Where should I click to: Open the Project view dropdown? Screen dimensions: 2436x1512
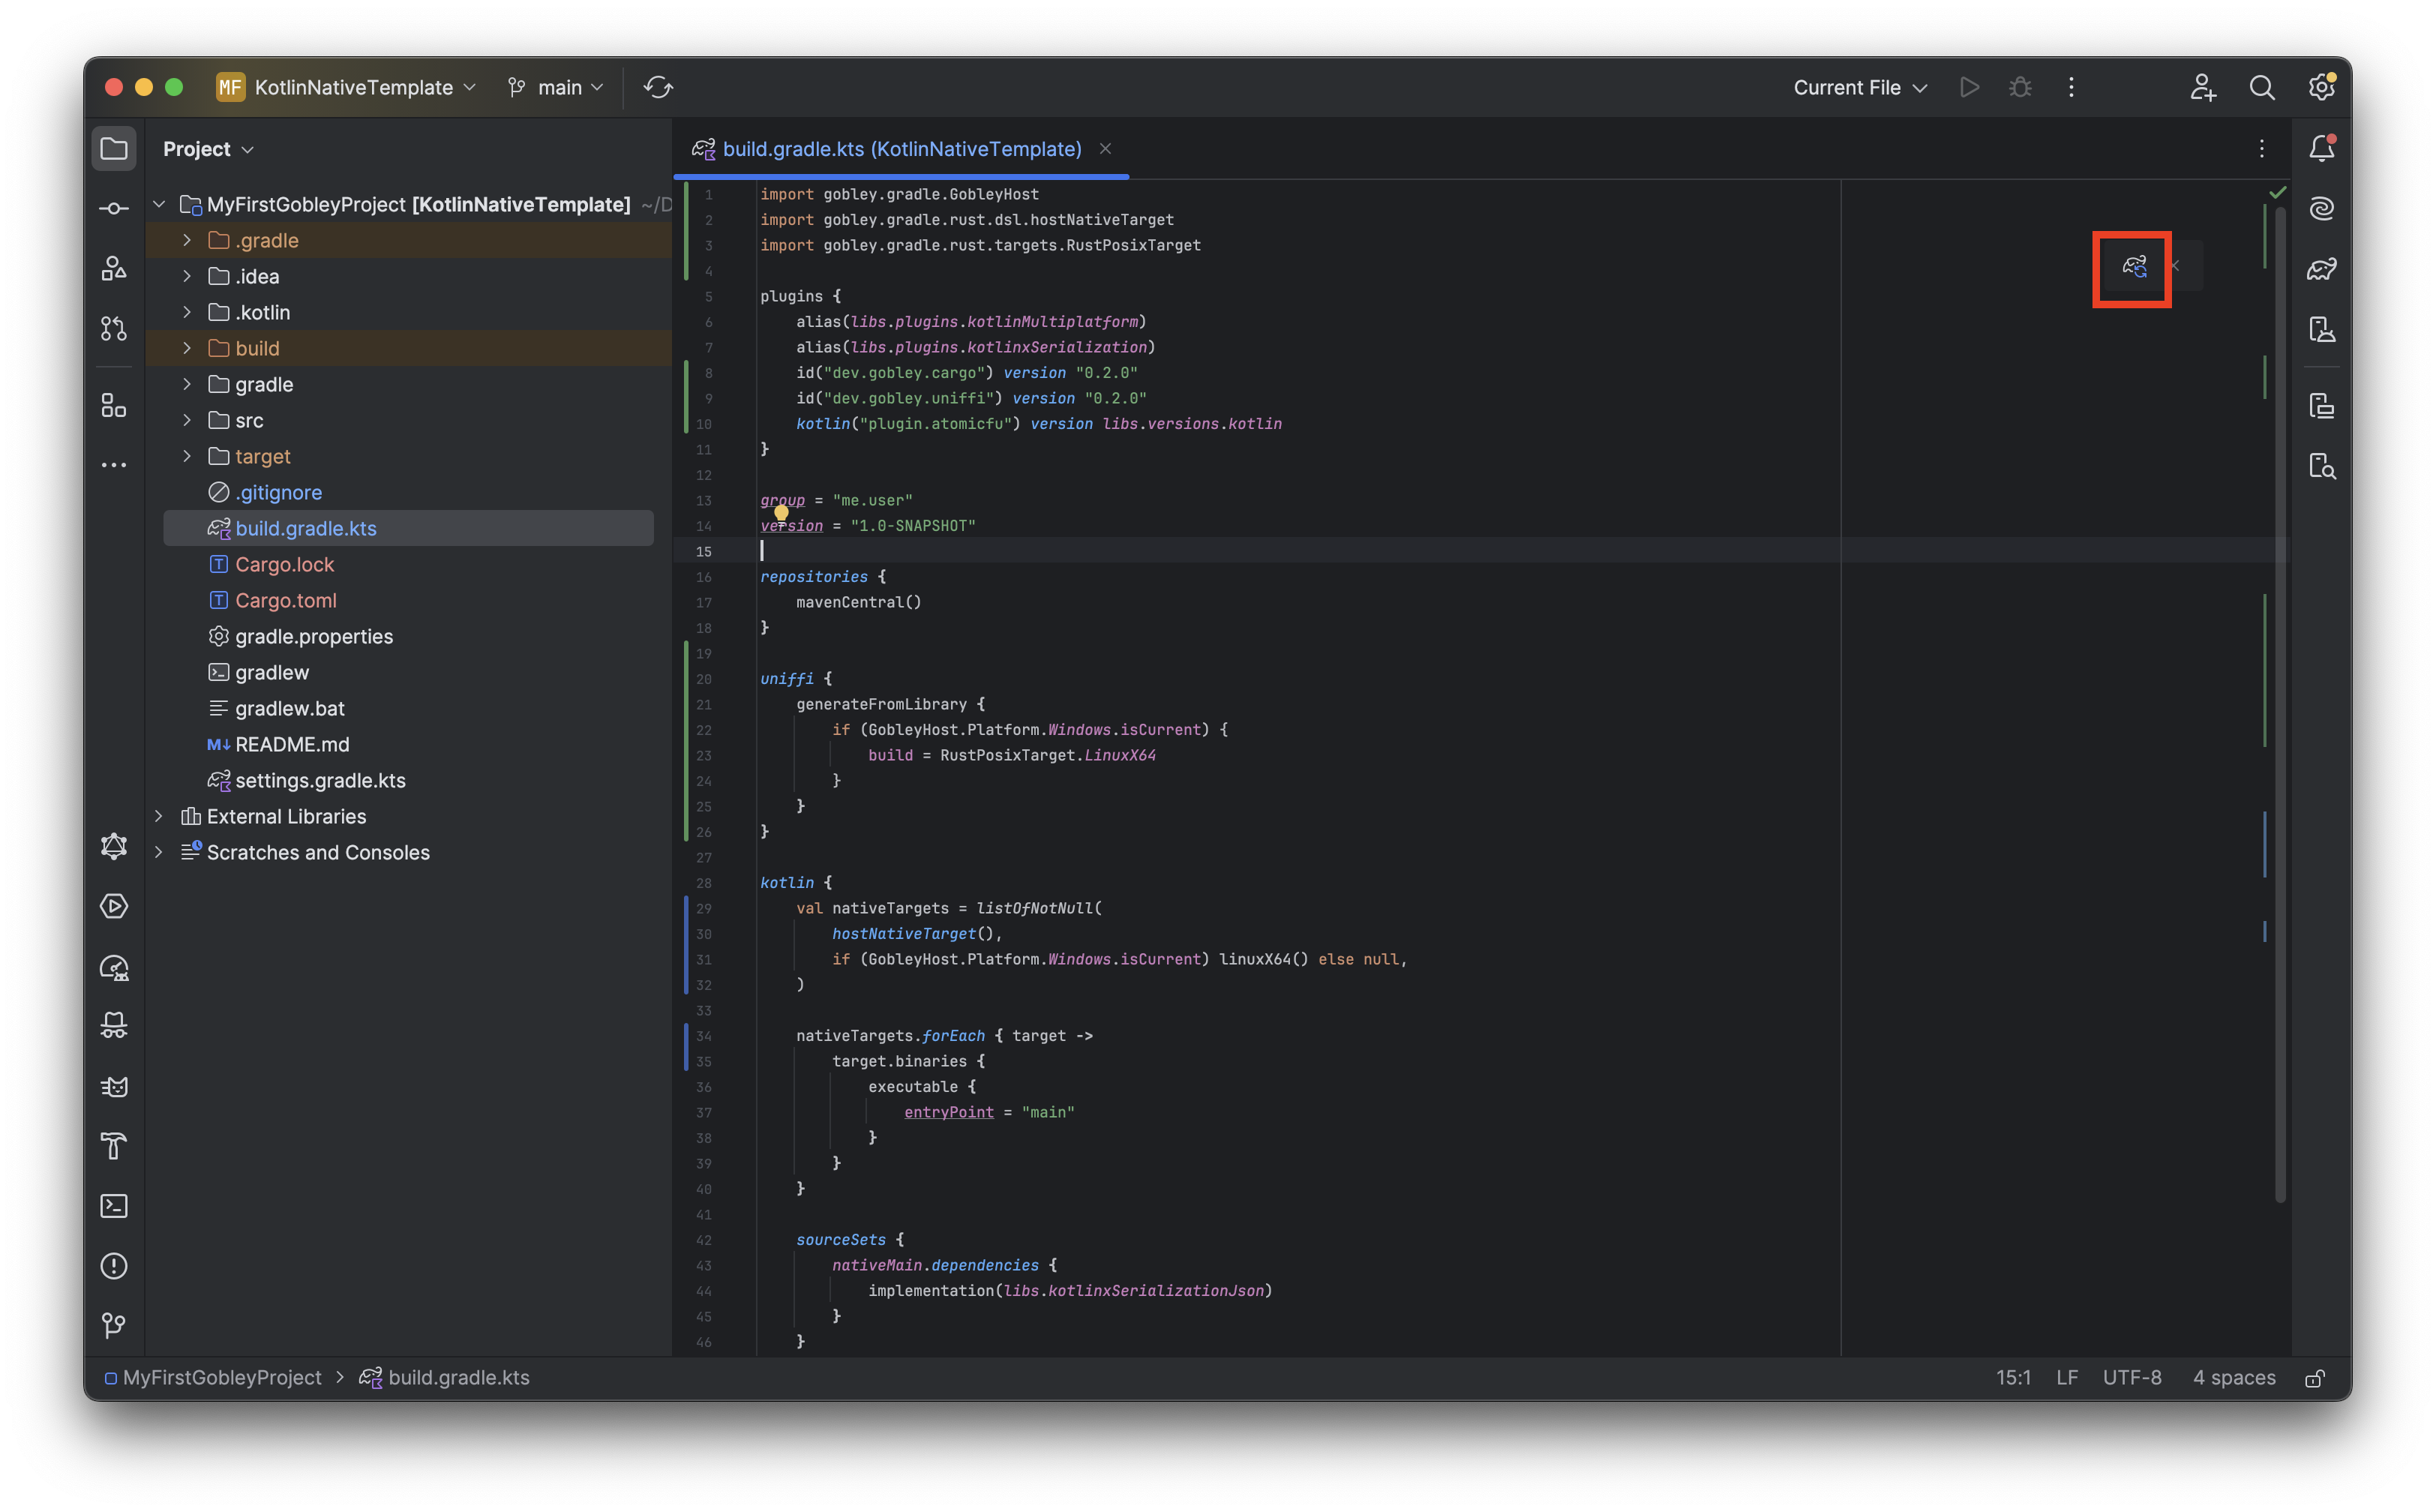click(208, 149)
